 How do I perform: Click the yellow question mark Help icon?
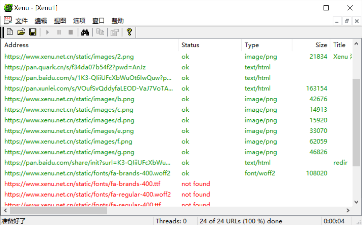[129, 32]
